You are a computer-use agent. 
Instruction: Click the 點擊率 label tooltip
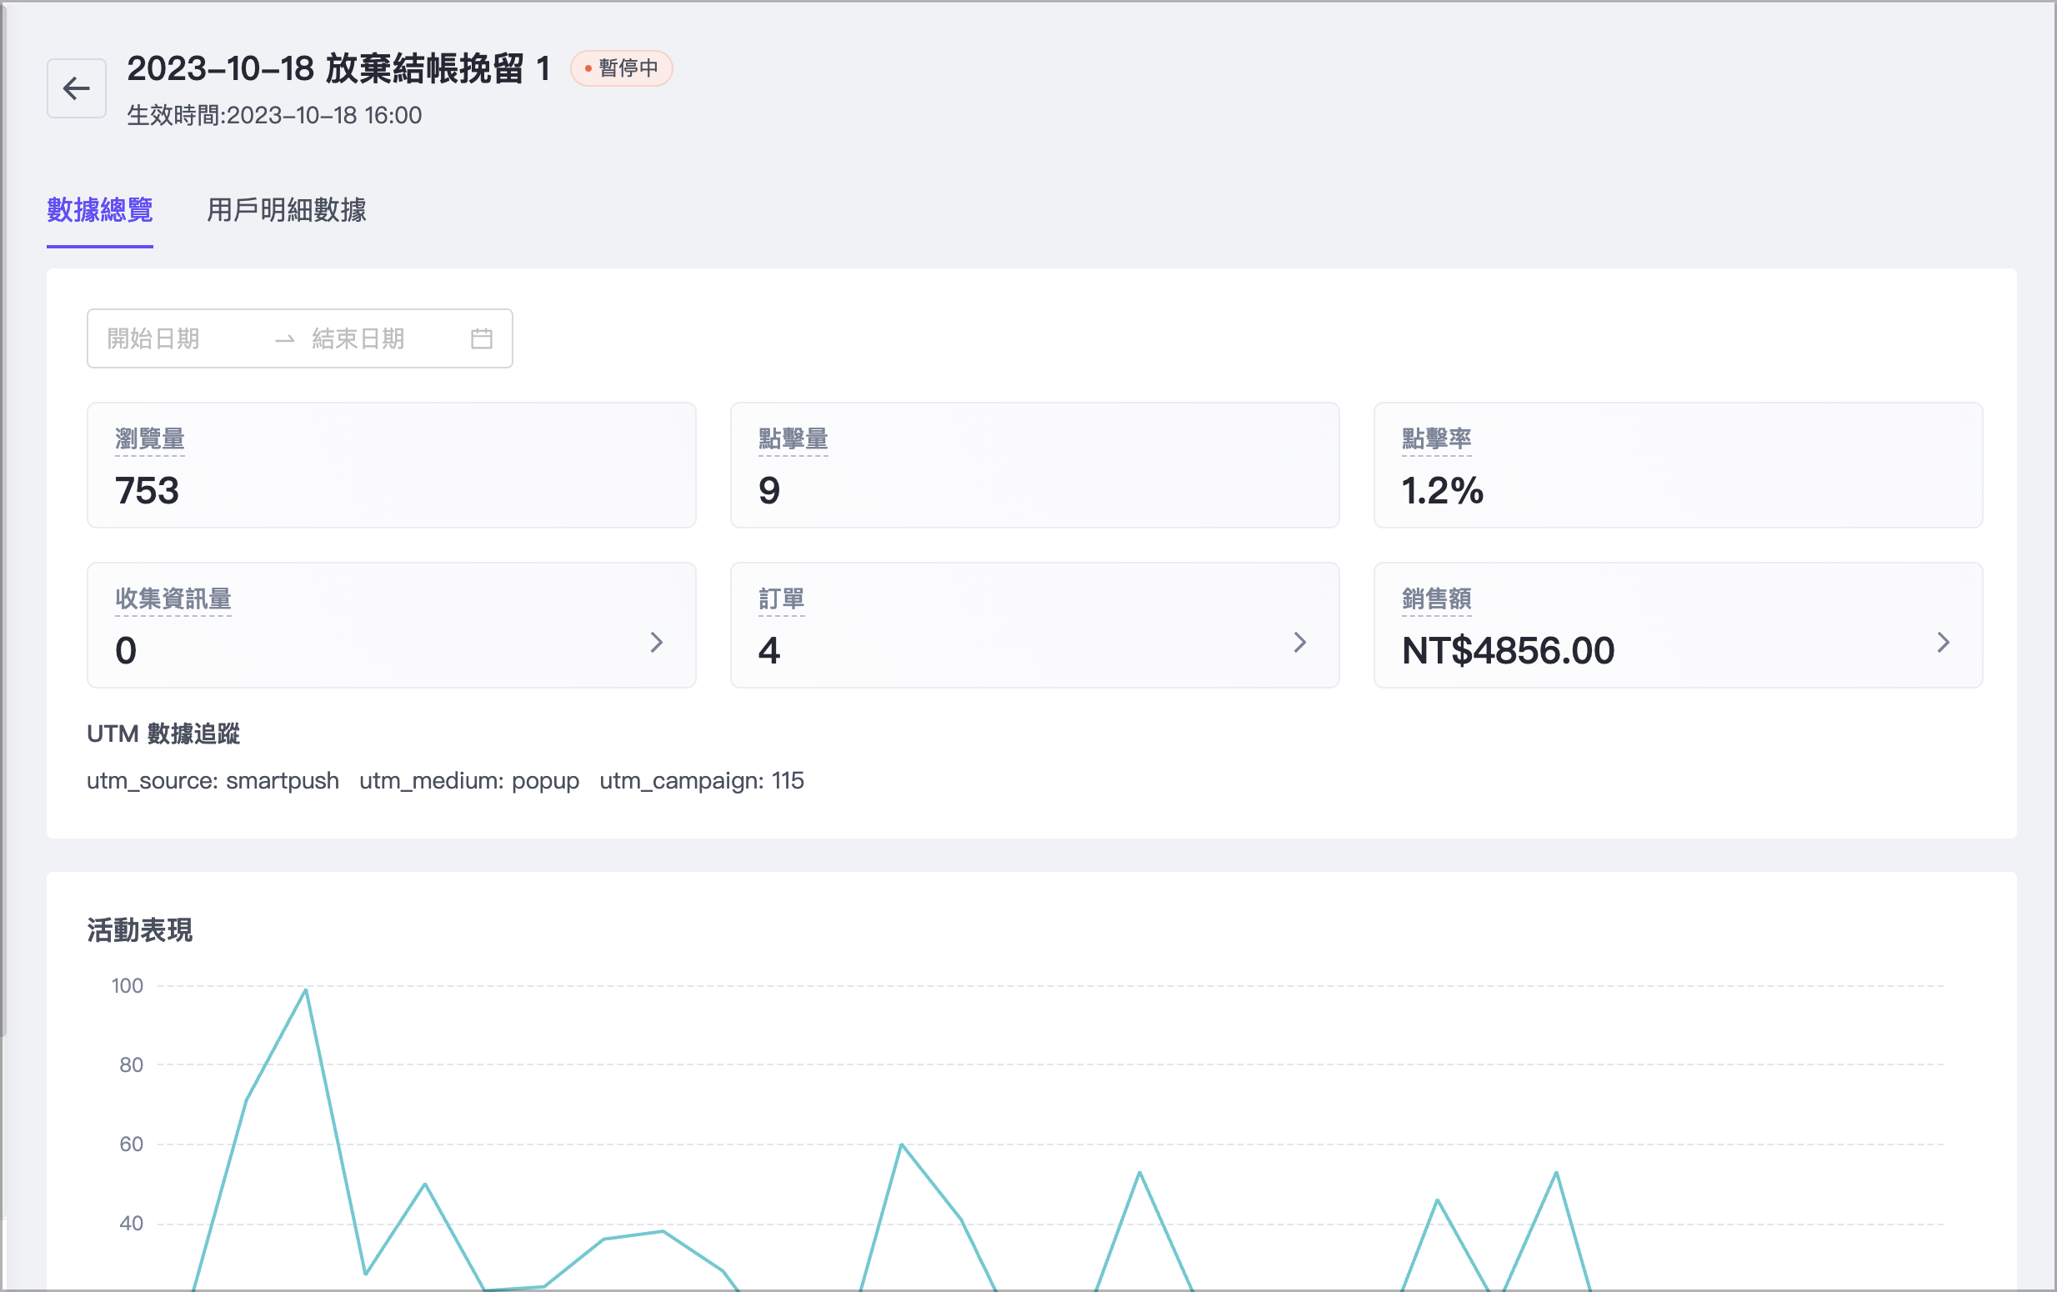[x=1436, y=439]
